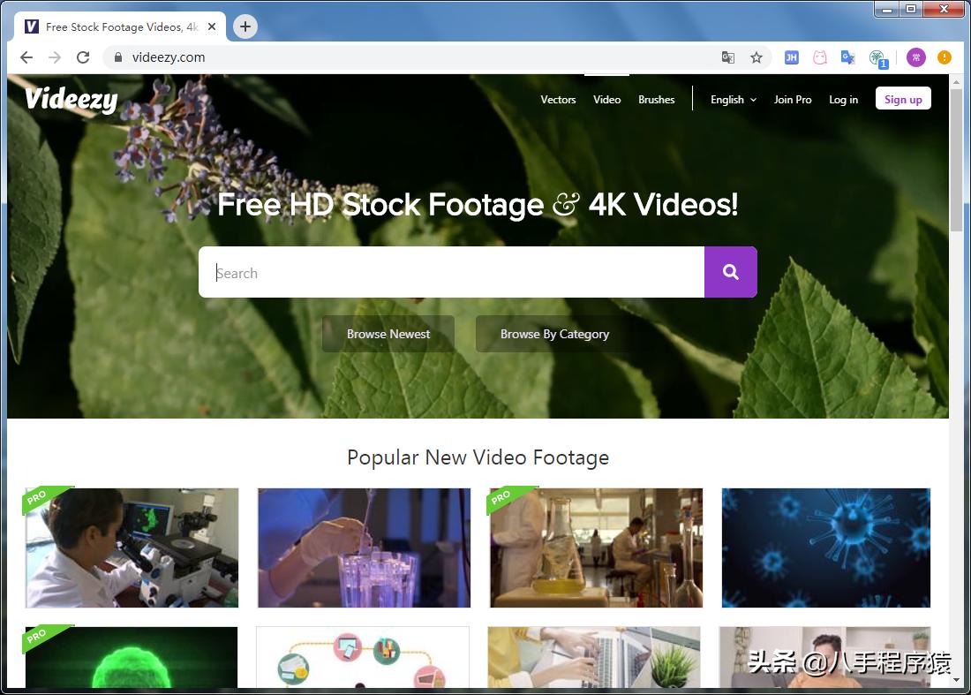Open the Brushes menu item
971x695 pixels.
click(657, 100)
